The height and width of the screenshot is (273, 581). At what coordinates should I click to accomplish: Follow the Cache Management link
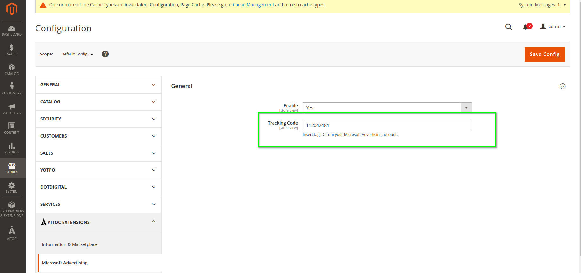click(x=253, y=5)
